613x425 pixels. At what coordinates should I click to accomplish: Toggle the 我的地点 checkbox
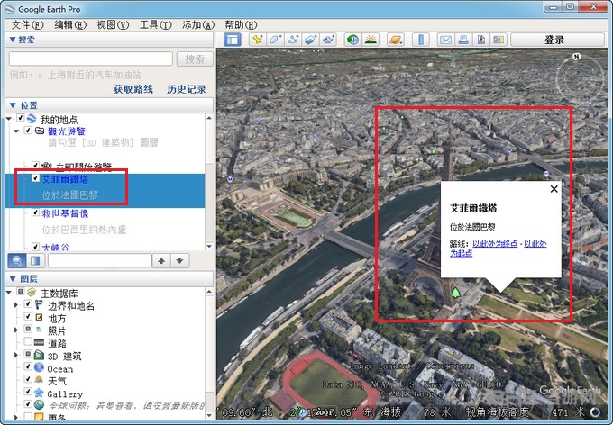[x=21, y=118]
